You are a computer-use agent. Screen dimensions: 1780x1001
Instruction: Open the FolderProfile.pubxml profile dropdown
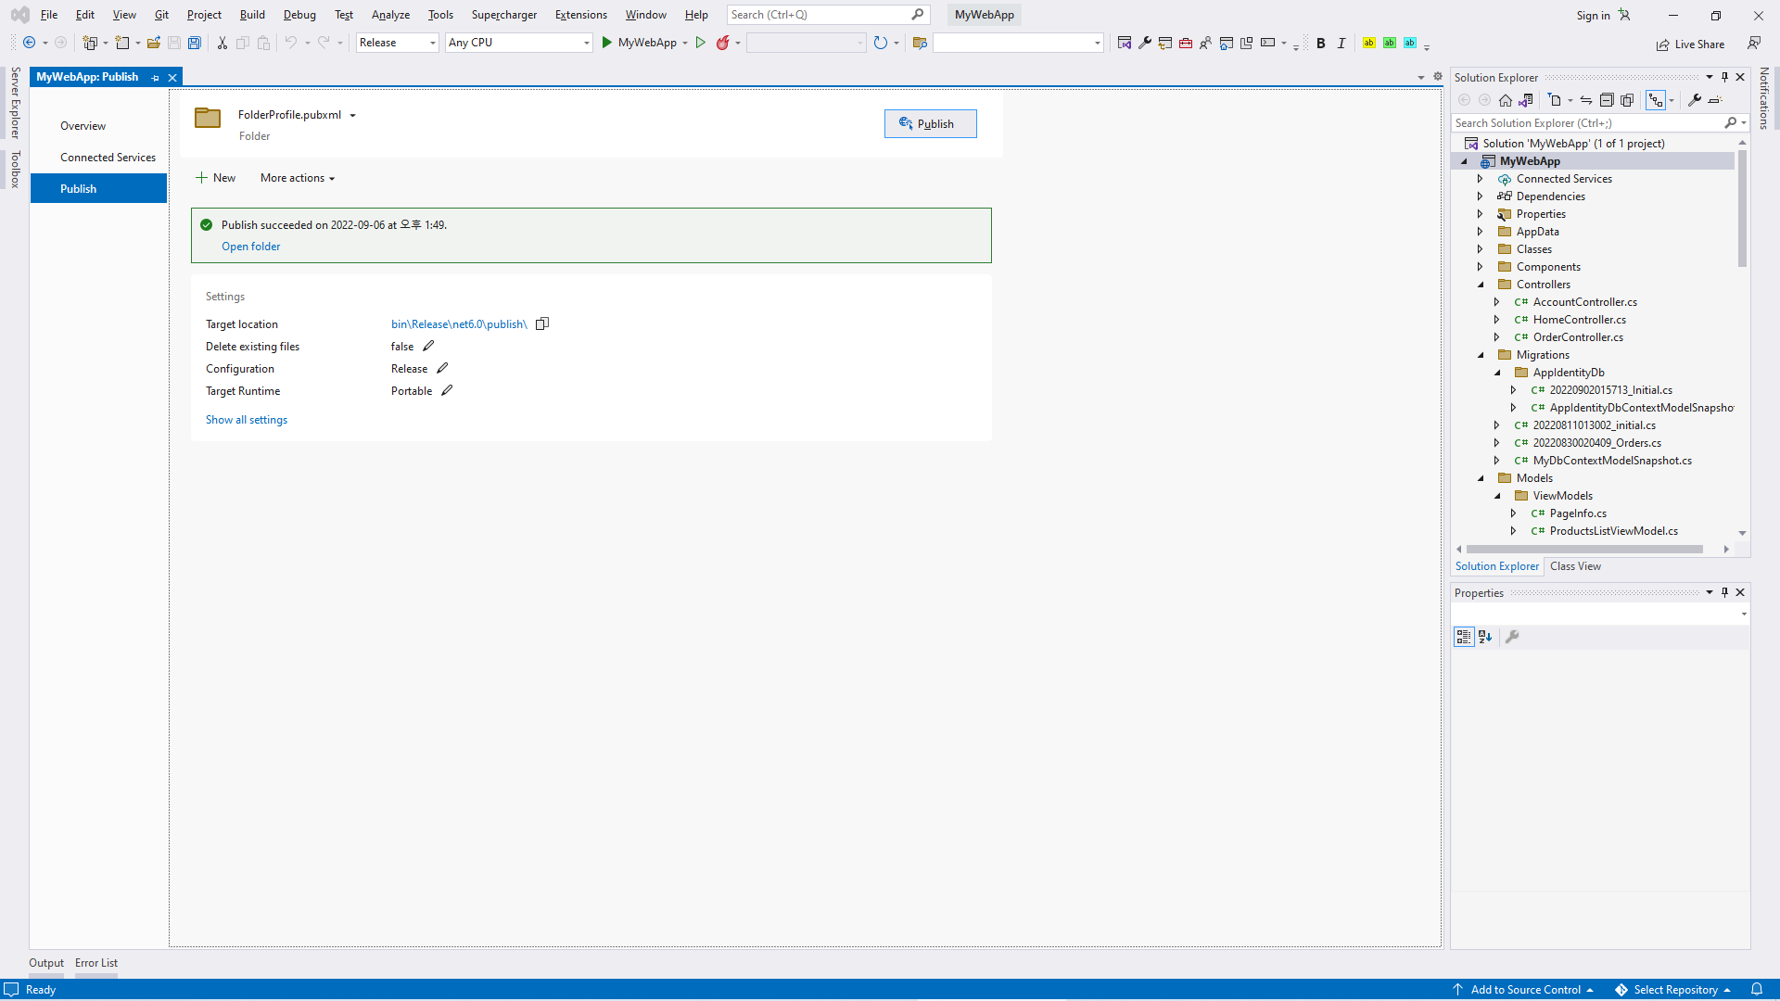click(352, 116)
